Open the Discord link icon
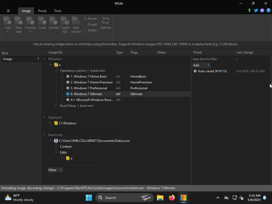272x204 pixels. point(262,10)
